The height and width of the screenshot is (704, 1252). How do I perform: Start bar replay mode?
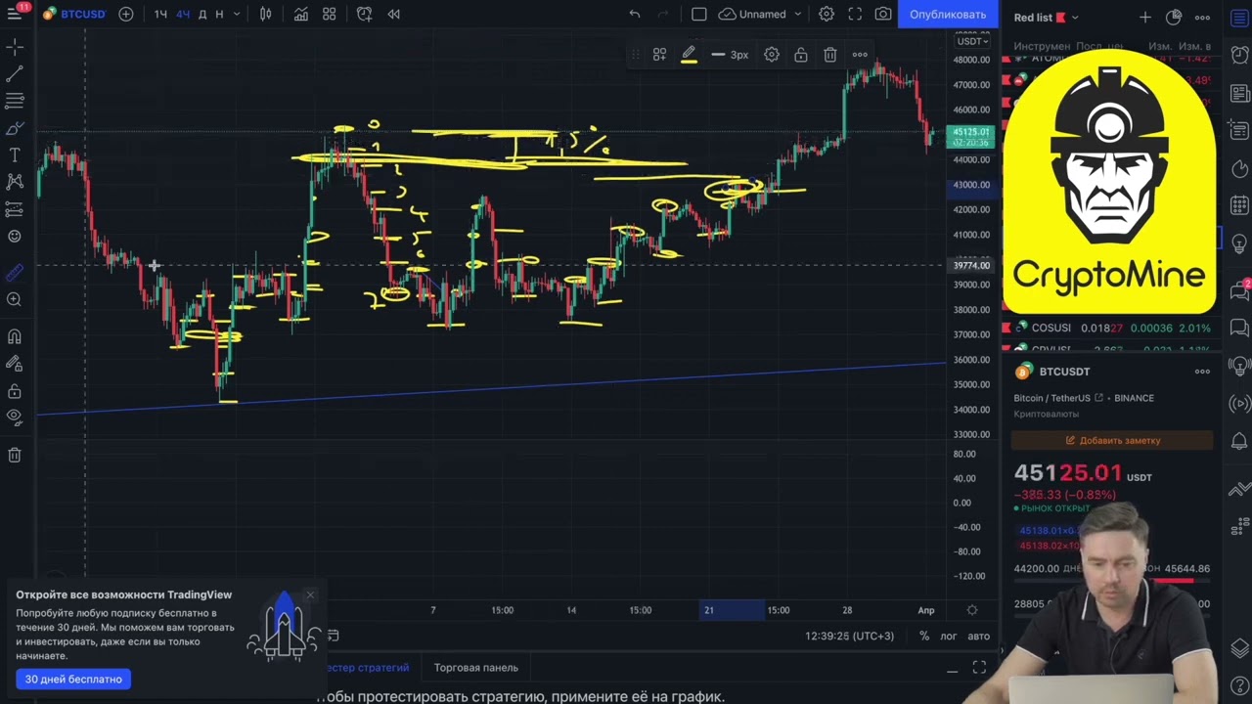click(393, 14)
